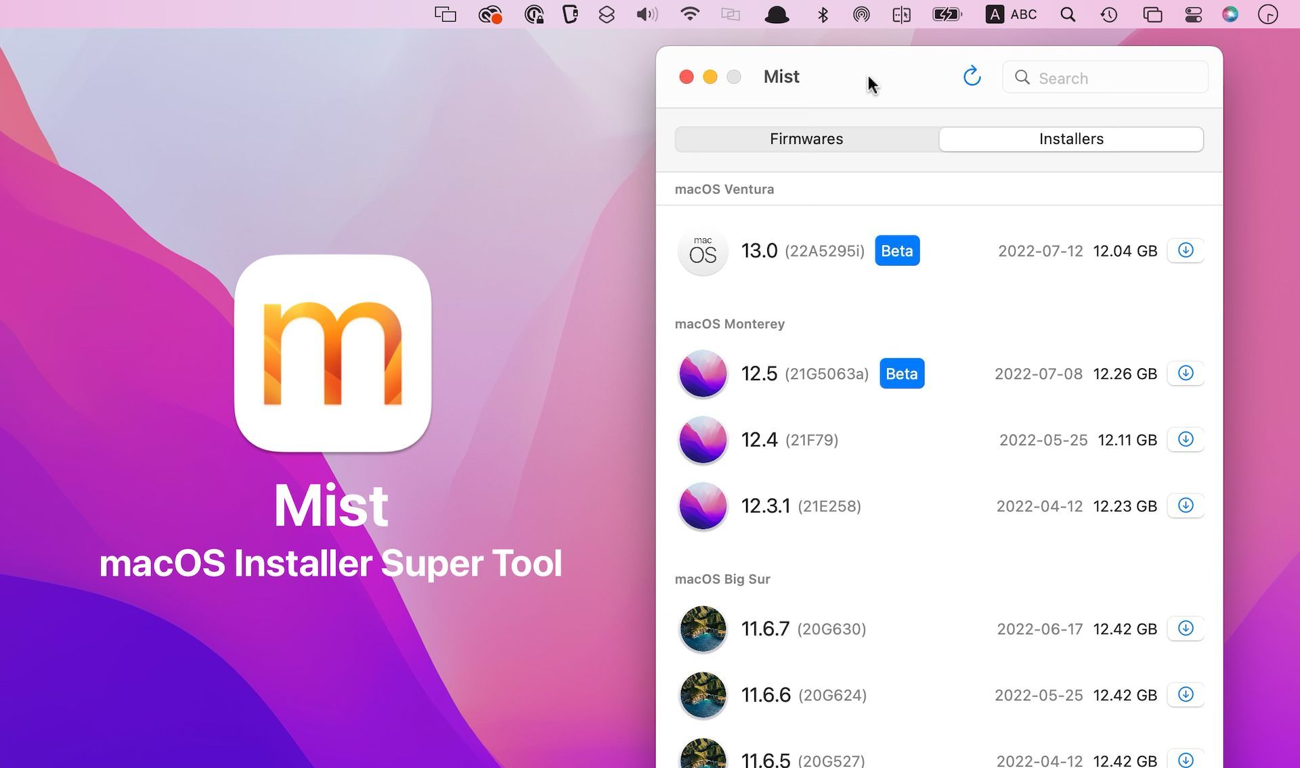Click macOS Monterey 12.5 Beta badge
The height and width of the screenshot is (768, 1300).
[901, 372]
